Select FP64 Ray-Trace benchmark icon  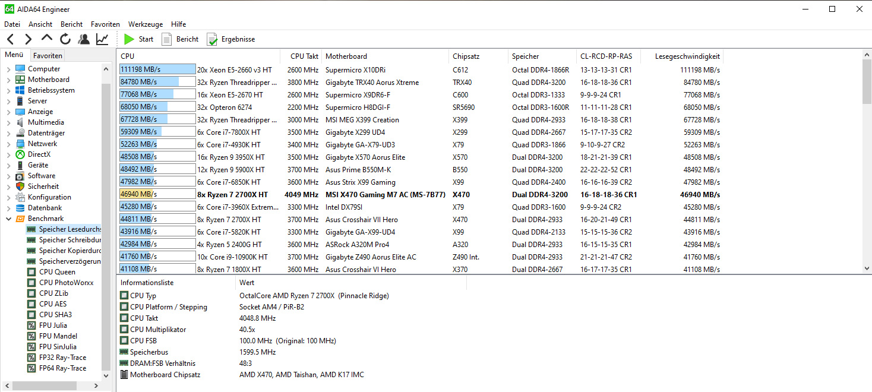31,368
